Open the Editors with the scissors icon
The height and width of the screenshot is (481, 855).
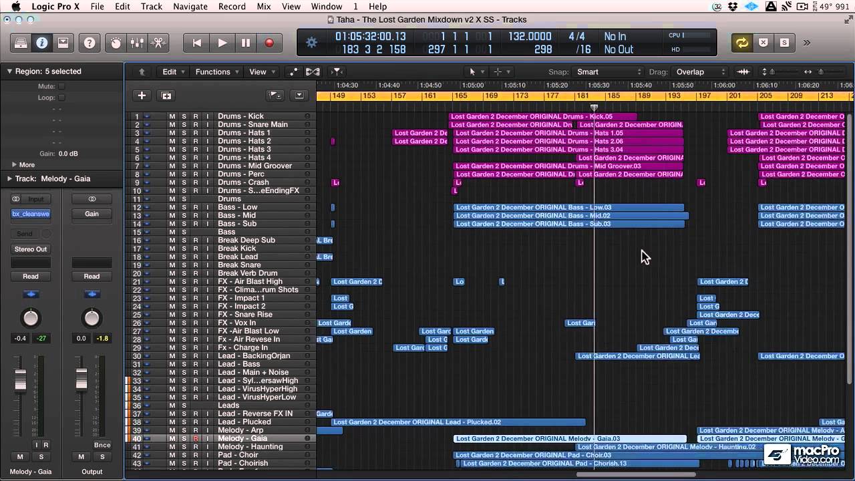158,43
